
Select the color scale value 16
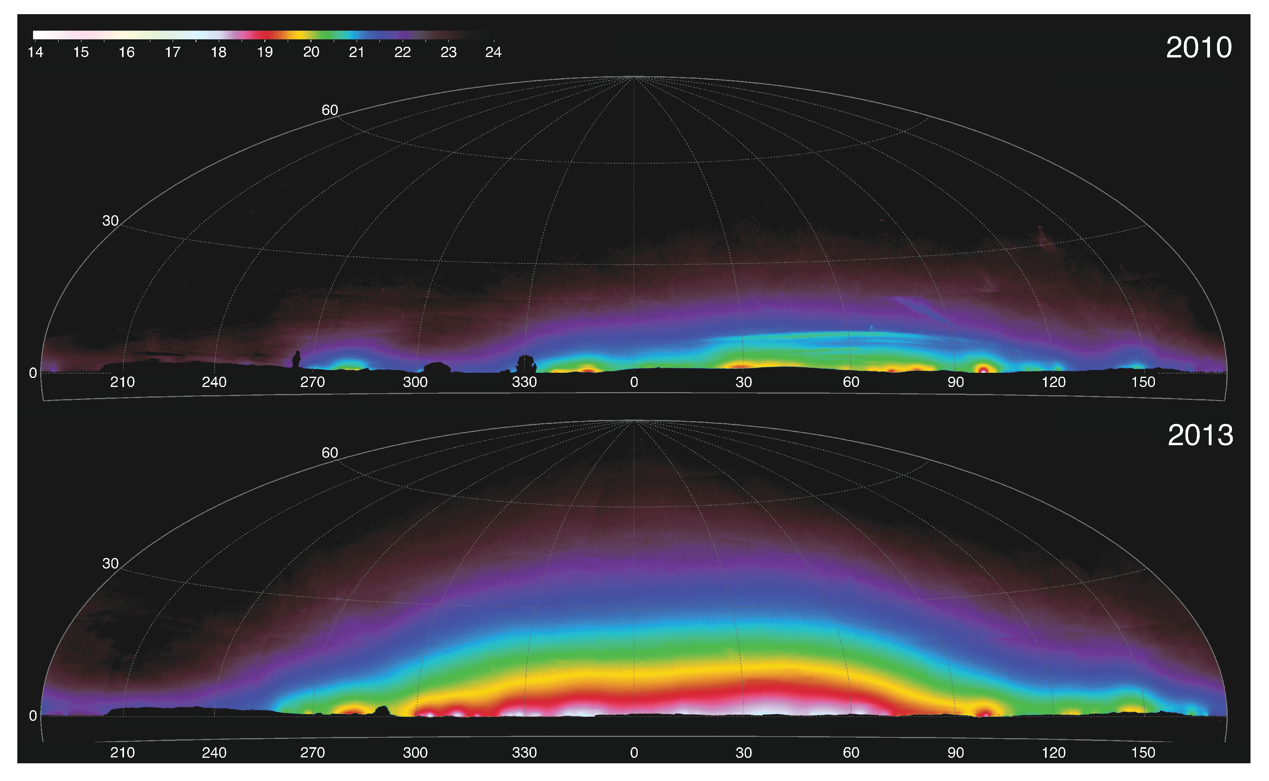coord(127,52)
